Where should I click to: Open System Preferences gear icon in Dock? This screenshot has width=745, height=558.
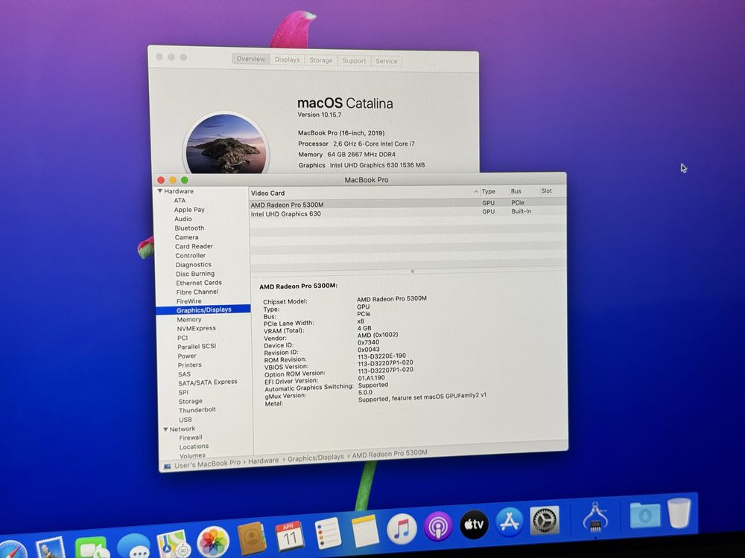pos(545,520)
